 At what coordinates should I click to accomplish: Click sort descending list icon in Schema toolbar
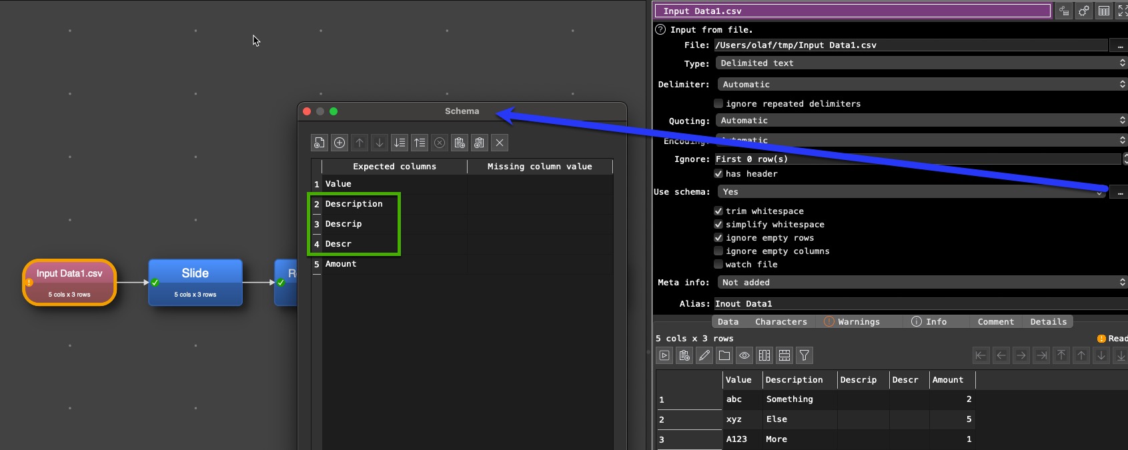[400, 143]
